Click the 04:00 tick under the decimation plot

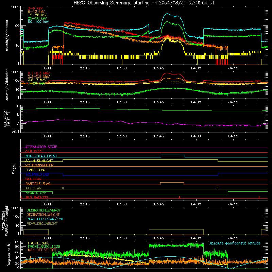196,238
